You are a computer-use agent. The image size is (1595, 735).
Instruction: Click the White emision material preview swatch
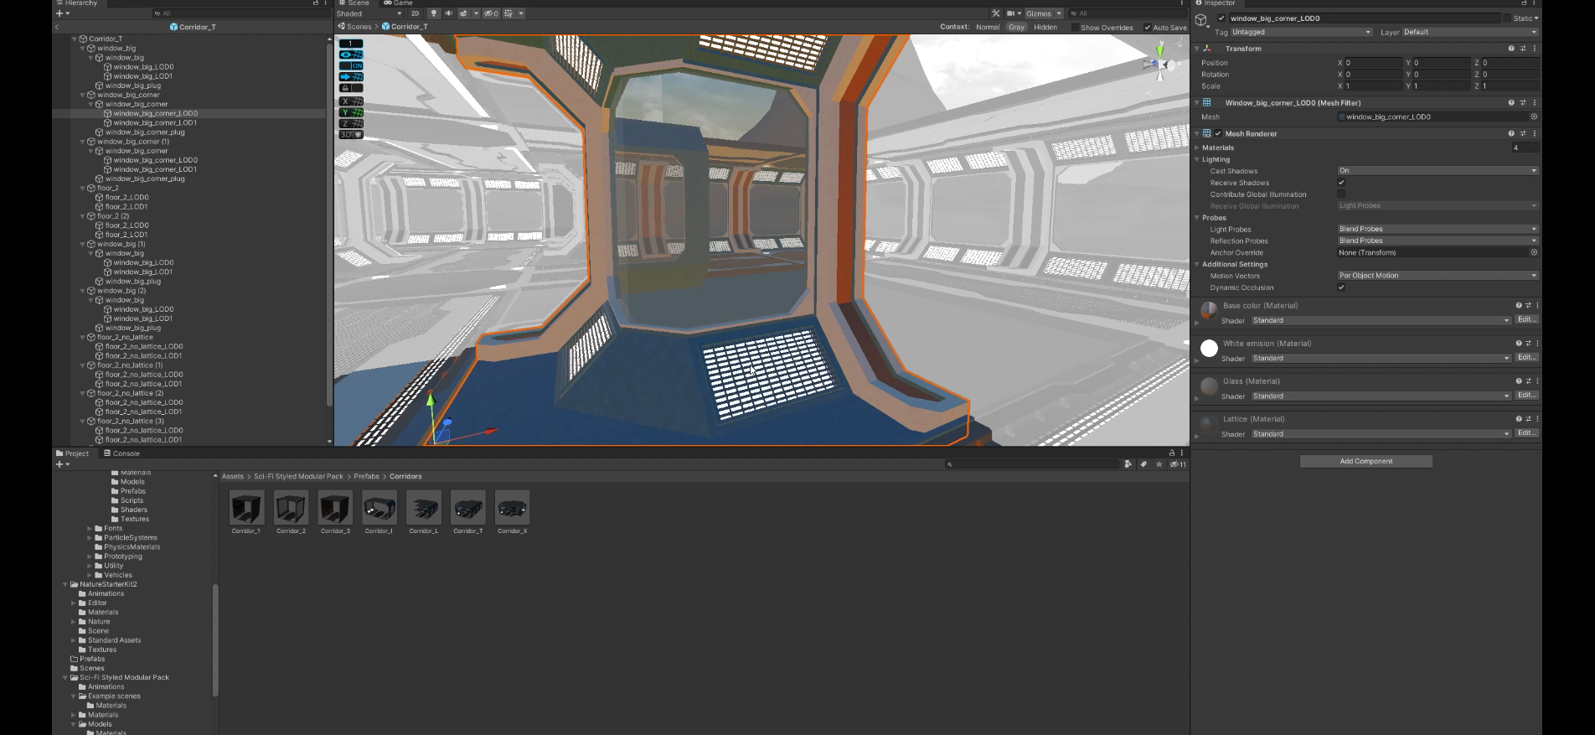coord(1209,349)
